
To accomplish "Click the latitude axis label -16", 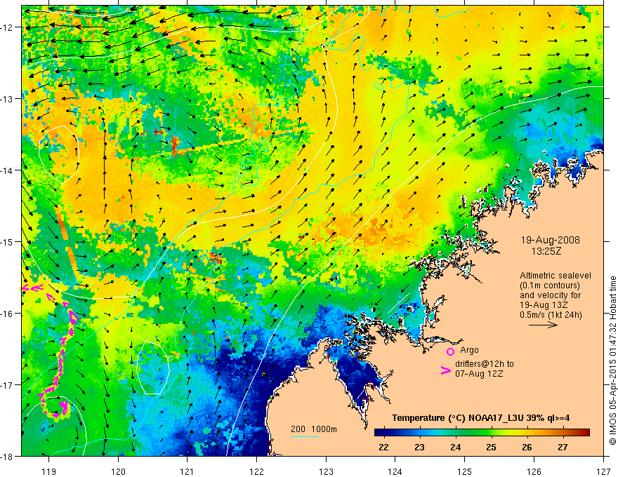I will (x=8, y=314).
